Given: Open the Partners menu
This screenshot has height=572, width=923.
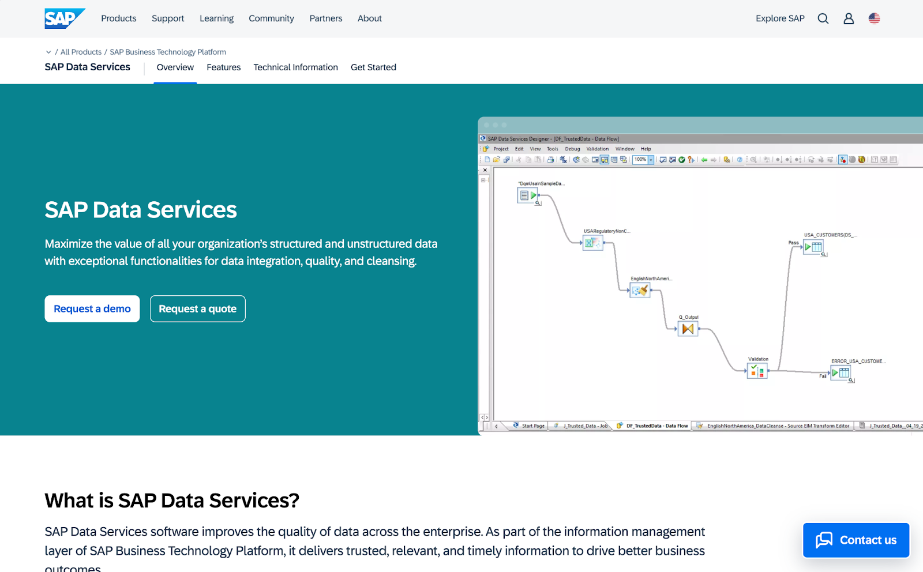Looking at the screenshot, I should pos(326,18).
